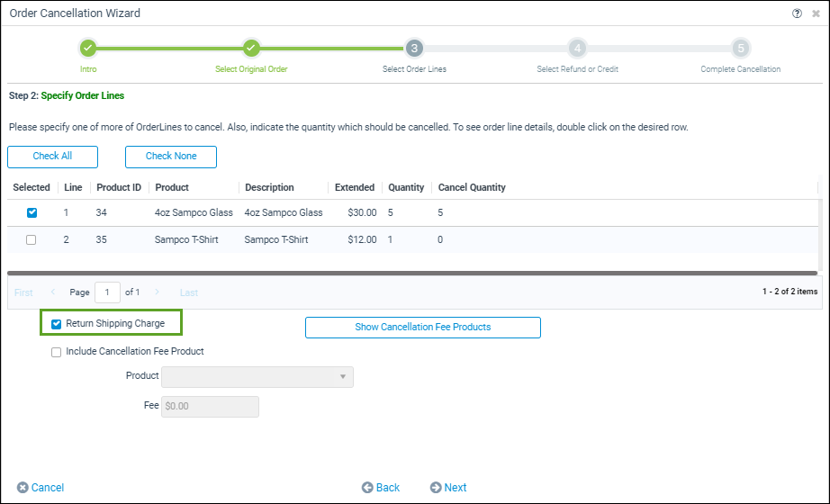Click the Back button

coord(381,488)
